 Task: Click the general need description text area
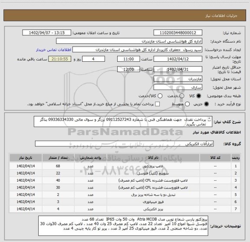(x=123, y=122)
